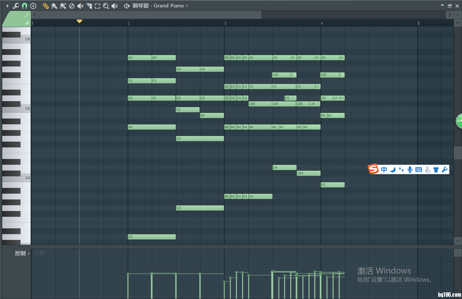Select the Paint drum sequence tool
Image resolution: width=462 pixels, height=299 pixels.
[63, 6]
